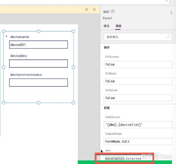The width and height of the screenshot is (176, 164).
Task: Click the formula bar dropdown chevron at top
Action: (167, 1)
